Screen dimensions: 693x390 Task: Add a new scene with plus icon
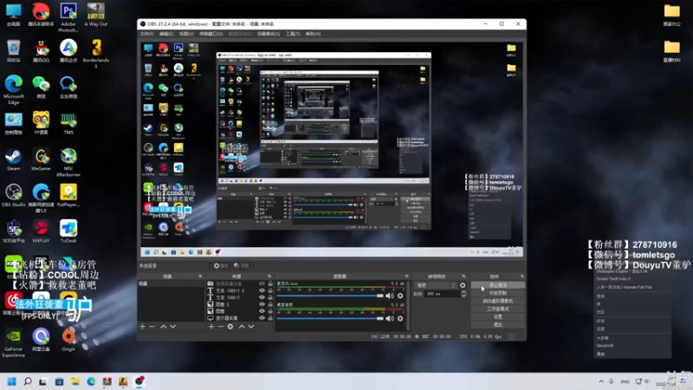(x=142, y=327)
